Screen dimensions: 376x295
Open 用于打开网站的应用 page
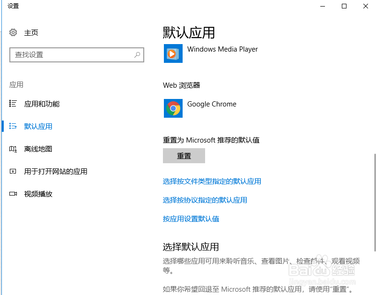[x=56, y=172]
